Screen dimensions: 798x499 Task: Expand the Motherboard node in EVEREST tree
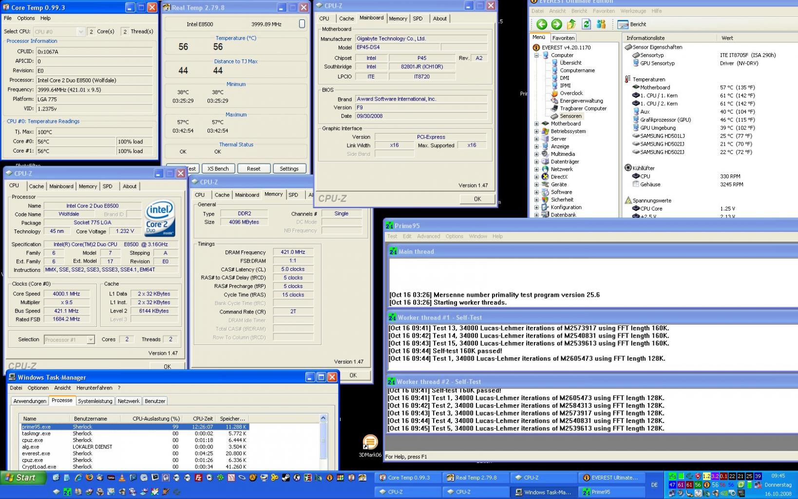(536, 124)
